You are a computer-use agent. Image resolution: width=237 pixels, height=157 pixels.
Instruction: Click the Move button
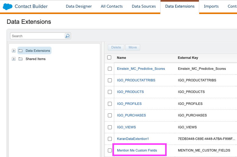[133, 47]
